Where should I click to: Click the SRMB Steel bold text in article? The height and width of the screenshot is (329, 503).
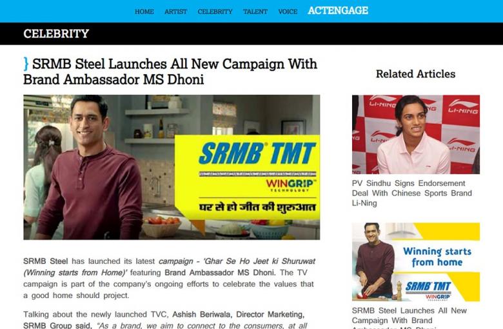click(x=46, y=261)
